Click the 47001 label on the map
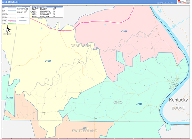This screenshot has width=192, height=139. (124, 31)
